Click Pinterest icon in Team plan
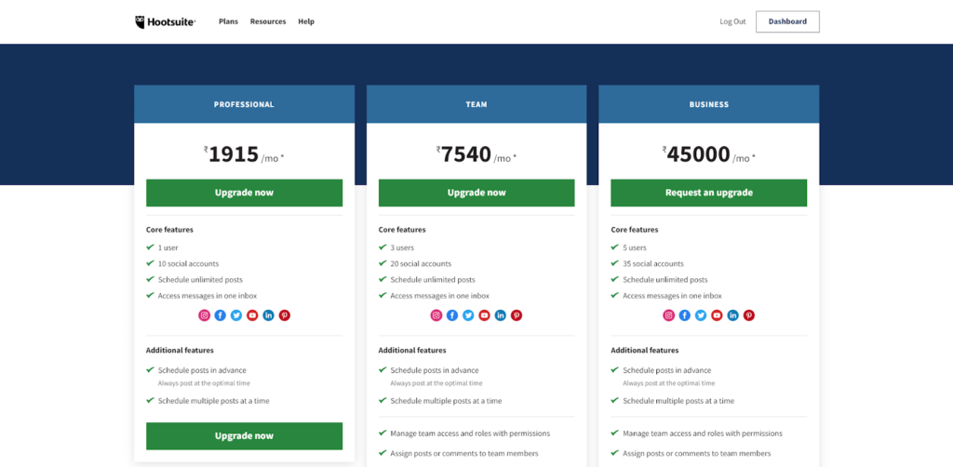The width and height of the screenshot is (953, 467). 516,315
